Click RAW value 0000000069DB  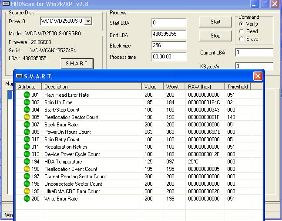(x=204, y=132)
